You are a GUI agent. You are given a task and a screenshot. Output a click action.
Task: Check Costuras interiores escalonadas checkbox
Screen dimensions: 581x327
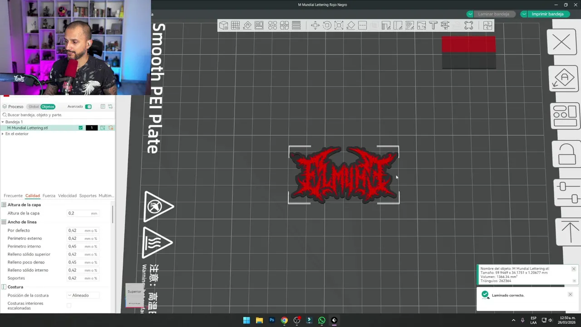tap(69, 306)
